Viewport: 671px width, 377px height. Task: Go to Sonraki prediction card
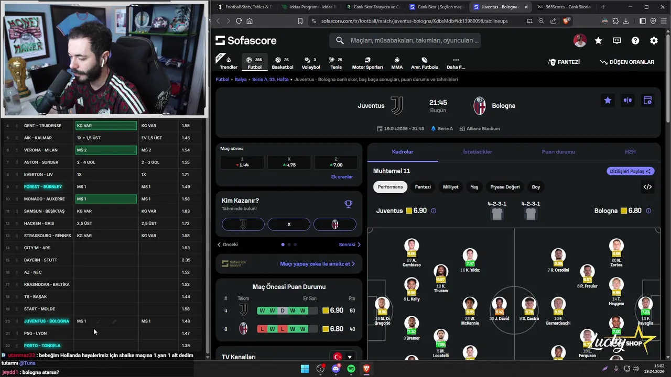[350, 245]
